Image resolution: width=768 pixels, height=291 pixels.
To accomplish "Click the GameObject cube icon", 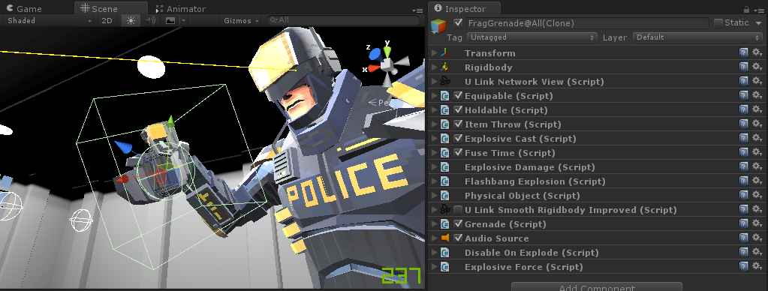I will click(439, 26).
